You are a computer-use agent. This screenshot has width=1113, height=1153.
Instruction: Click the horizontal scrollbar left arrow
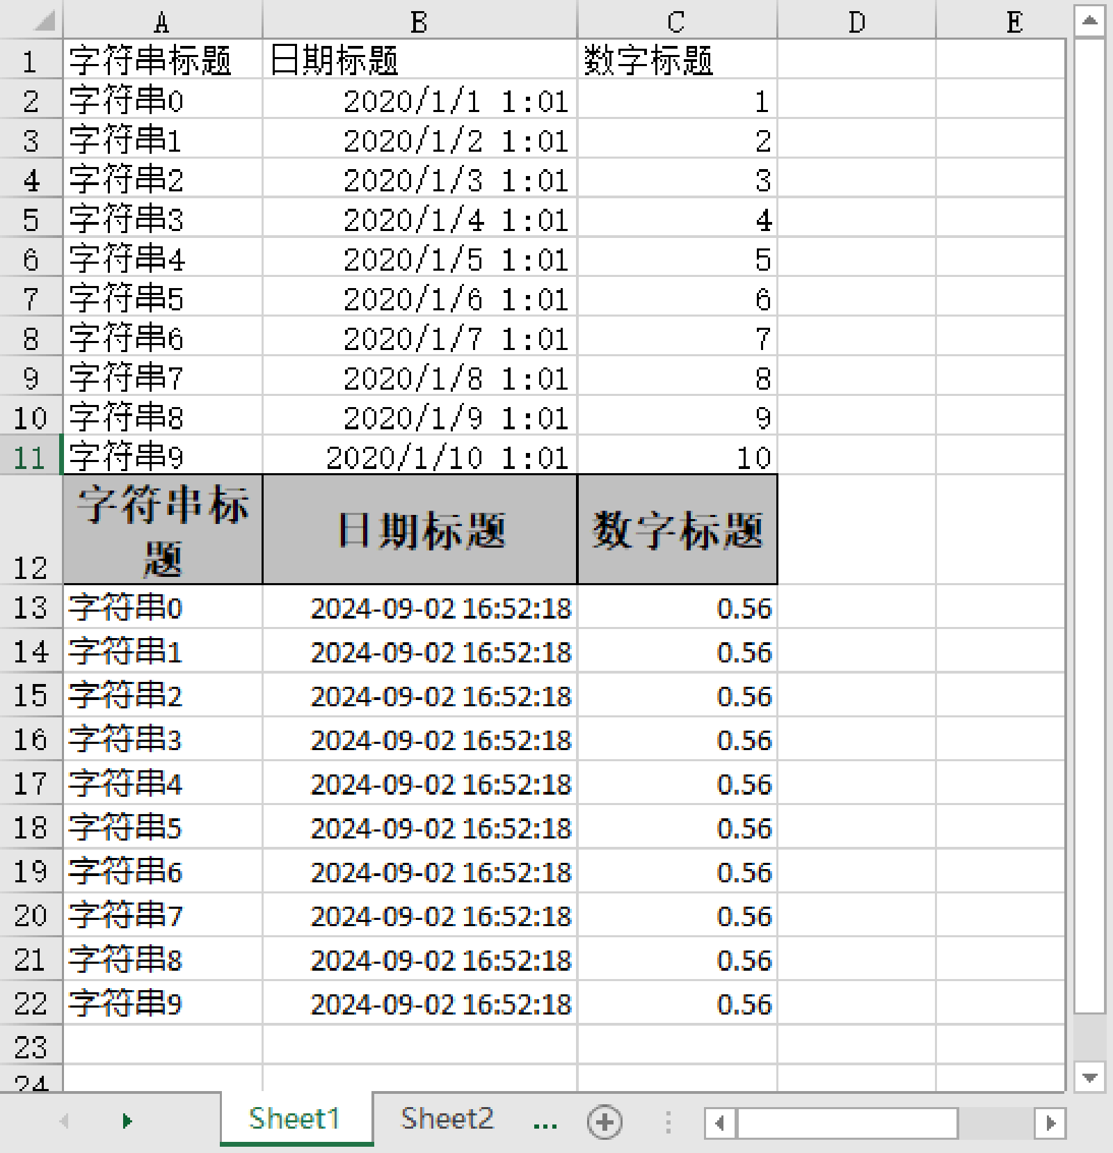(x=721, y=1122)
